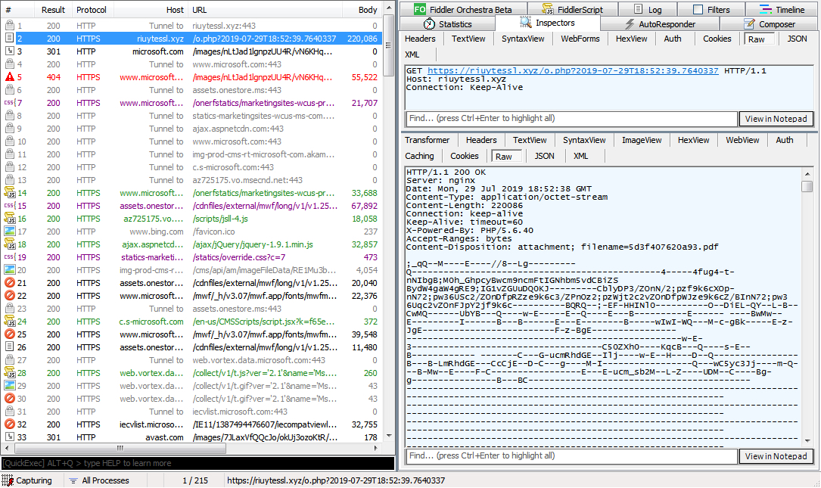The width and height of the screenshot is (821, 488).
Task: Click the Capturing status icon
Action: (x=8, y=480)
